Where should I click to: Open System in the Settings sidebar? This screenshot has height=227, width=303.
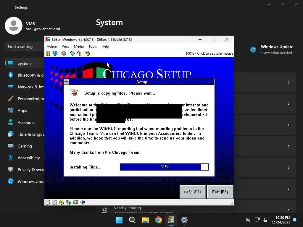click(25, 63)
